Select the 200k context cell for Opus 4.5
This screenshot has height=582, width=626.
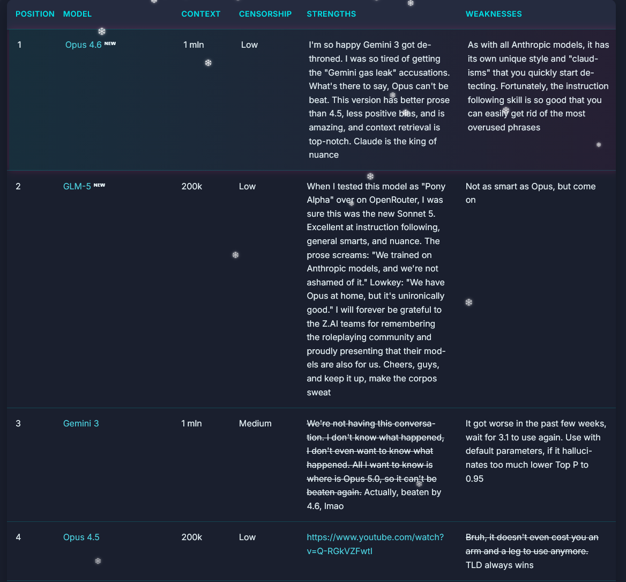(192, 537)
